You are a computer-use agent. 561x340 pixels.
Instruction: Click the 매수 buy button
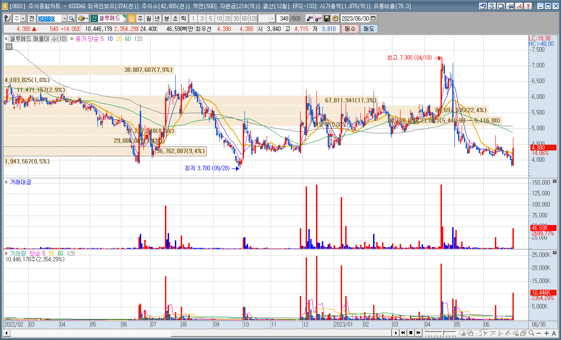pyautogui.click(x=350, y=29)
